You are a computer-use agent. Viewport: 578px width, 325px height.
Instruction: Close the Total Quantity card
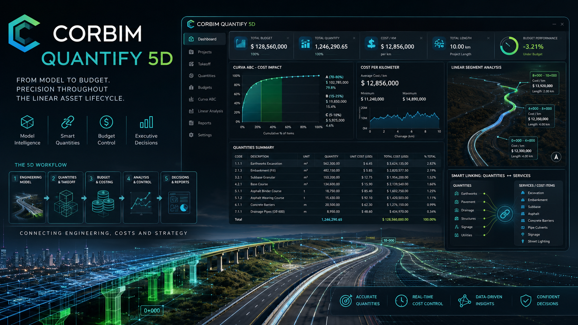point(354,38)
